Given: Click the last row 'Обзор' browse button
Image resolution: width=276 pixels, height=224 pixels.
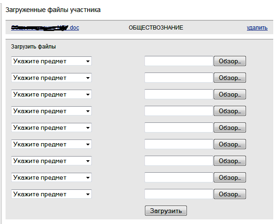Looking at the screenshot, I should (x=230, y=194).
